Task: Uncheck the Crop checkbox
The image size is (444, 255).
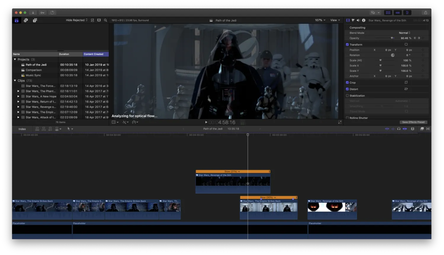Action: 347,83
